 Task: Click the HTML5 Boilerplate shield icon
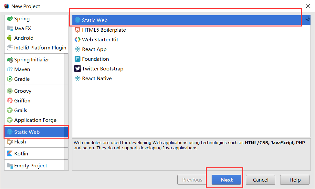click(78, 30)
